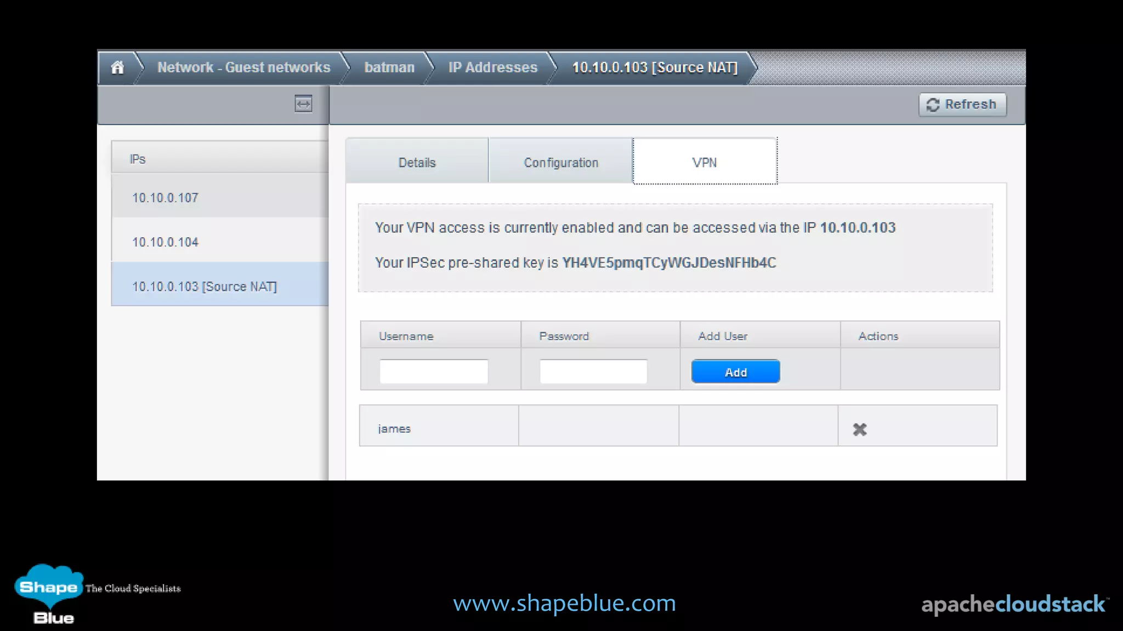Click the Password column header
Screen dimensions: 1123x631
coord(600,335)
